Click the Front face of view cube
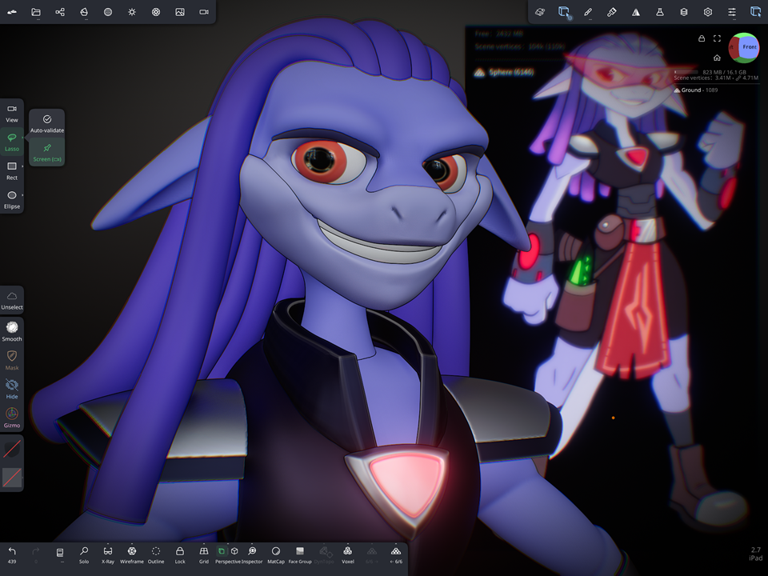Image resolution: width=768 pixels, height=576 pixels. [747, 47]
